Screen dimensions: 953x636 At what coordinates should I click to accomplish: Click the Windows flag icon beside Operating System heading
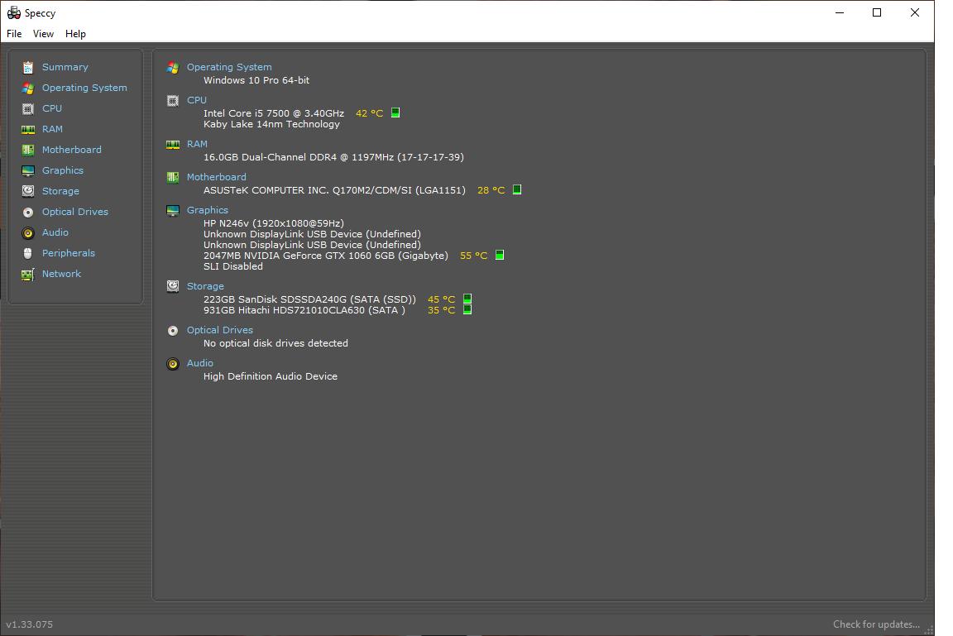tap(173, 68)
